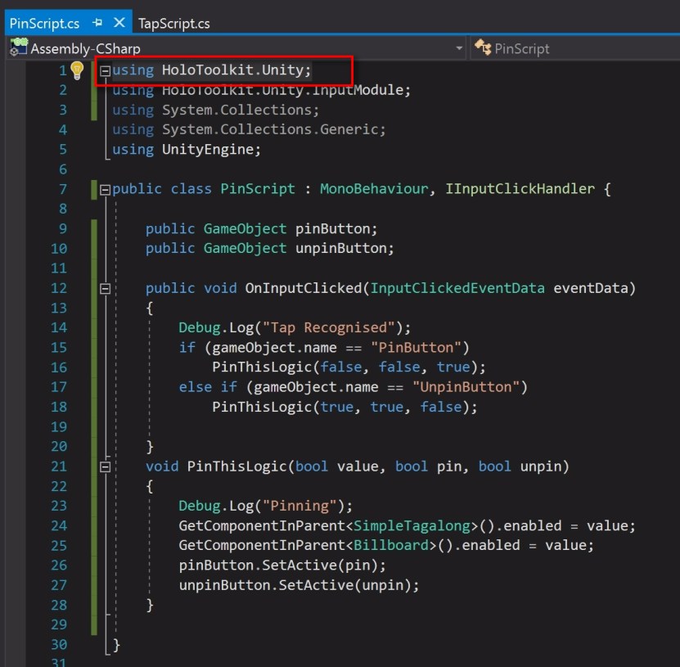Click line number 21 in the margin

59,466
